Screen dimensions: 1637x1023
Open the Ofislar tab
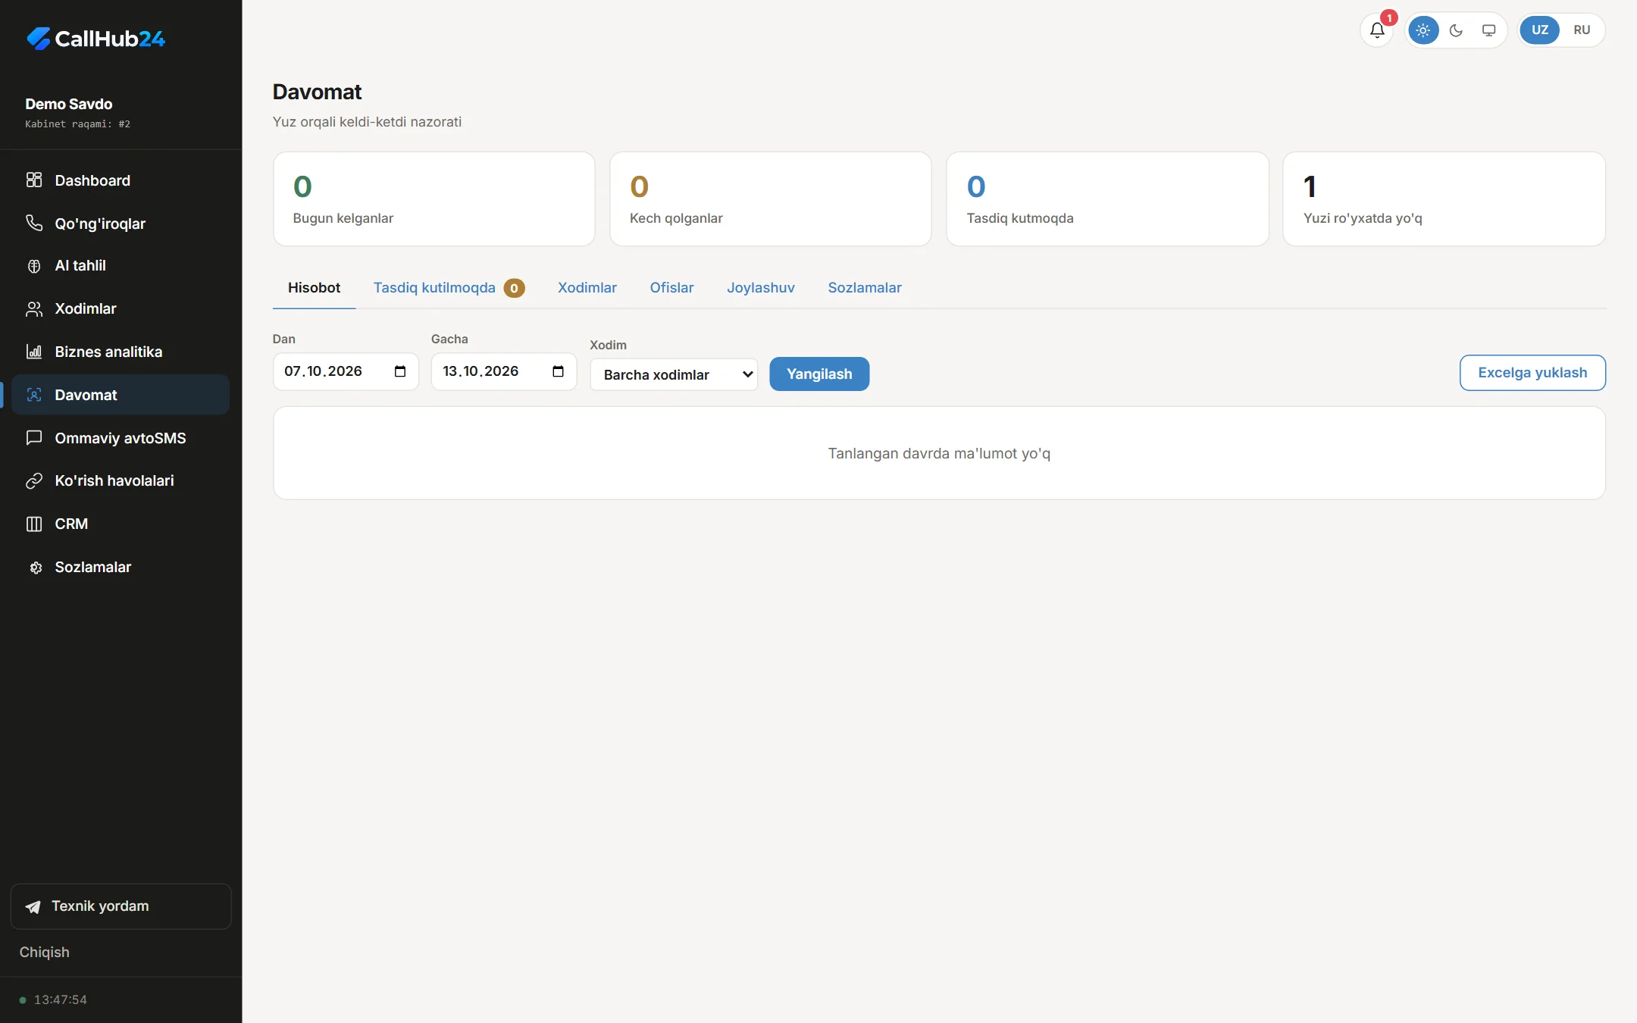(671, 288)
